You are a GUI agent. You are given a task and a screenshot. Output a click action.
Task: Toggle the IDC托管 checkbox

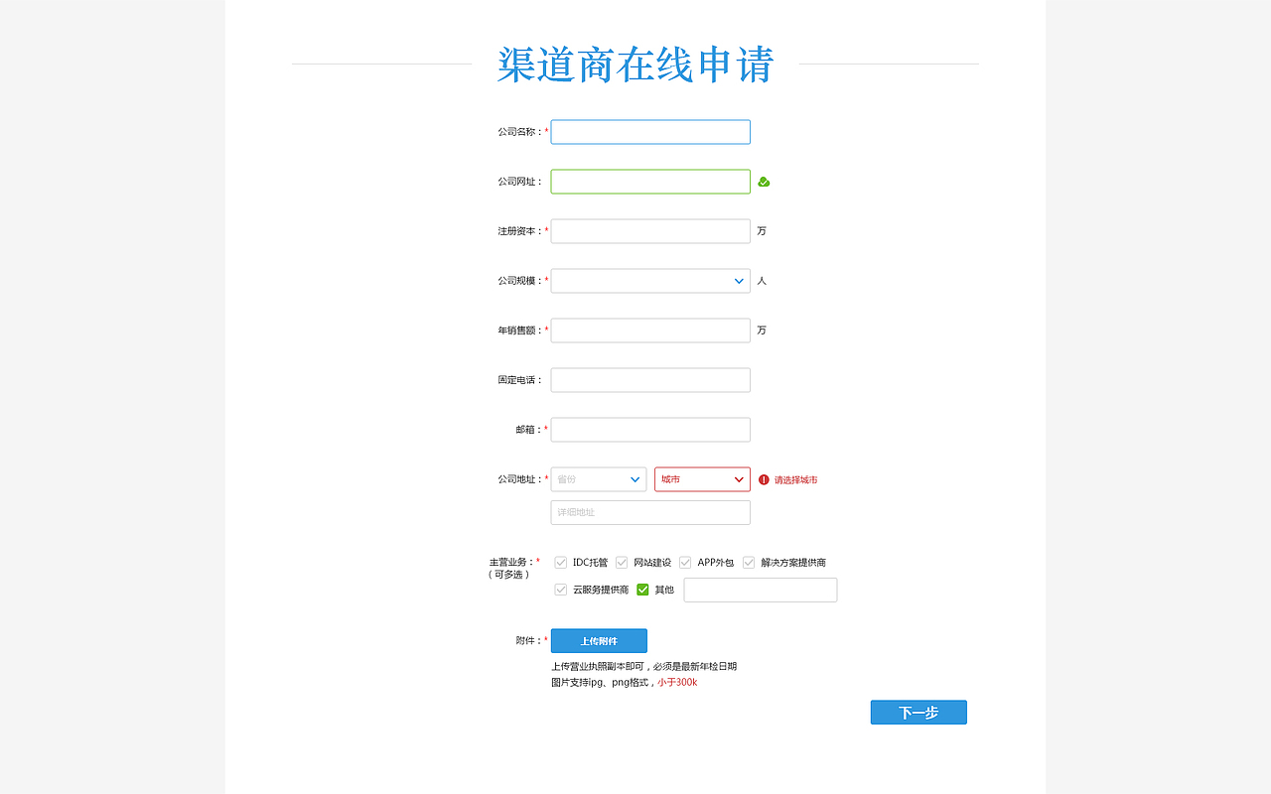[x=561, y=563]
